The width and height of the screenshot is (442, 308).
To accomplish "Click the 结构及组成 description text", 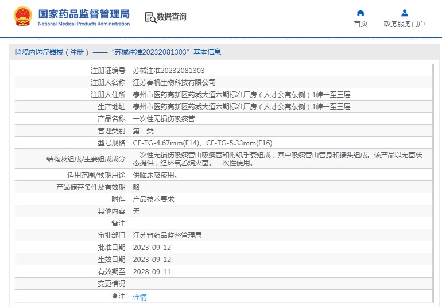I will [277, 159].
